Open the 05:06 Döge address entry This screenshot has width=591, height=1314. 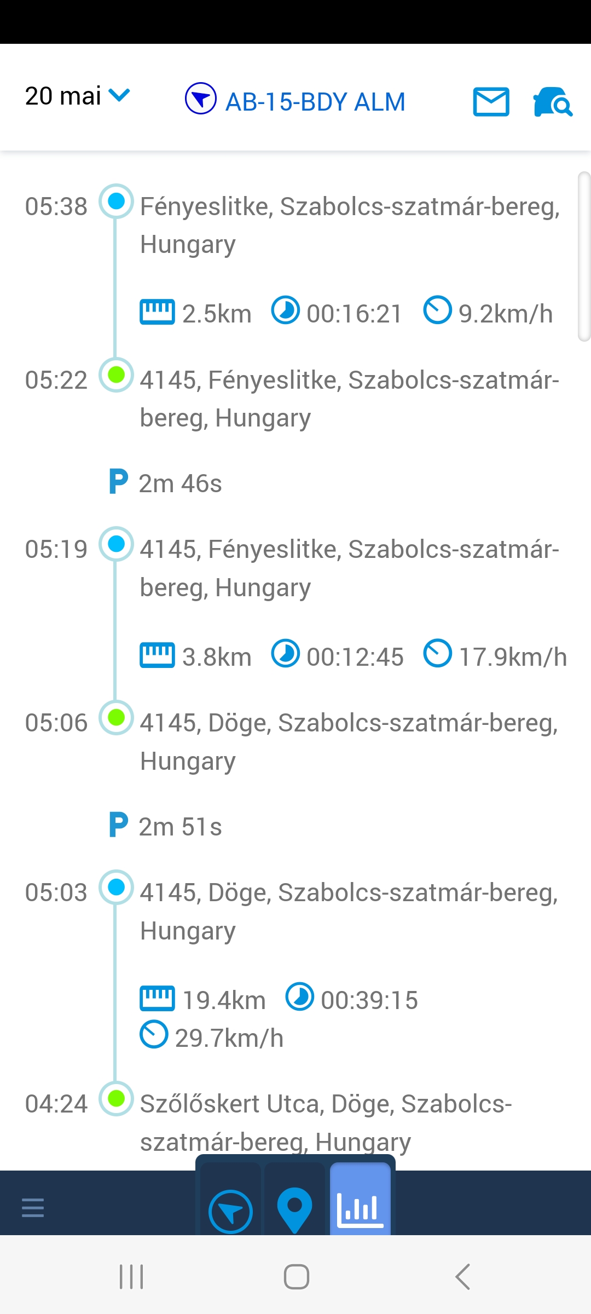(349, 741)
